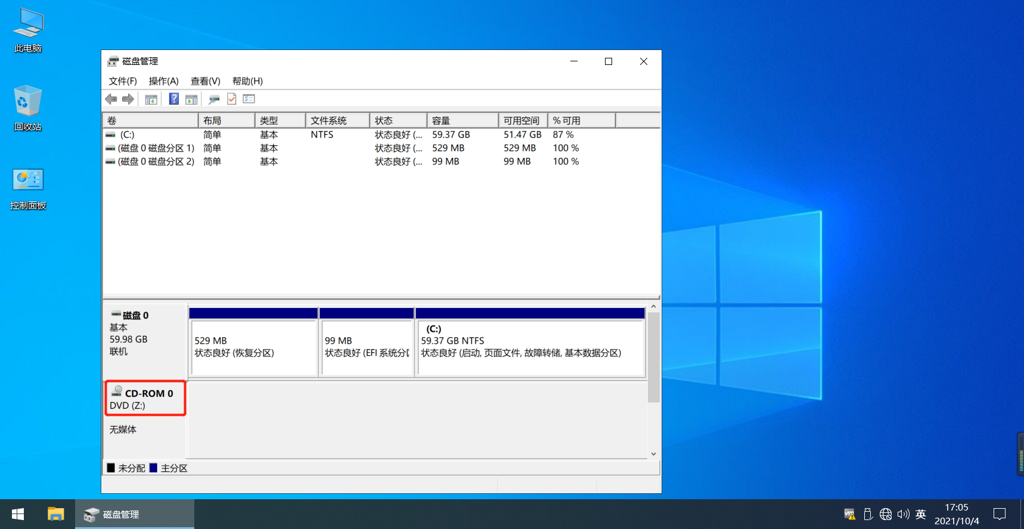Click the blue 主分区 legend swatch
The image size is (1024, 529).
click(153, 468)
